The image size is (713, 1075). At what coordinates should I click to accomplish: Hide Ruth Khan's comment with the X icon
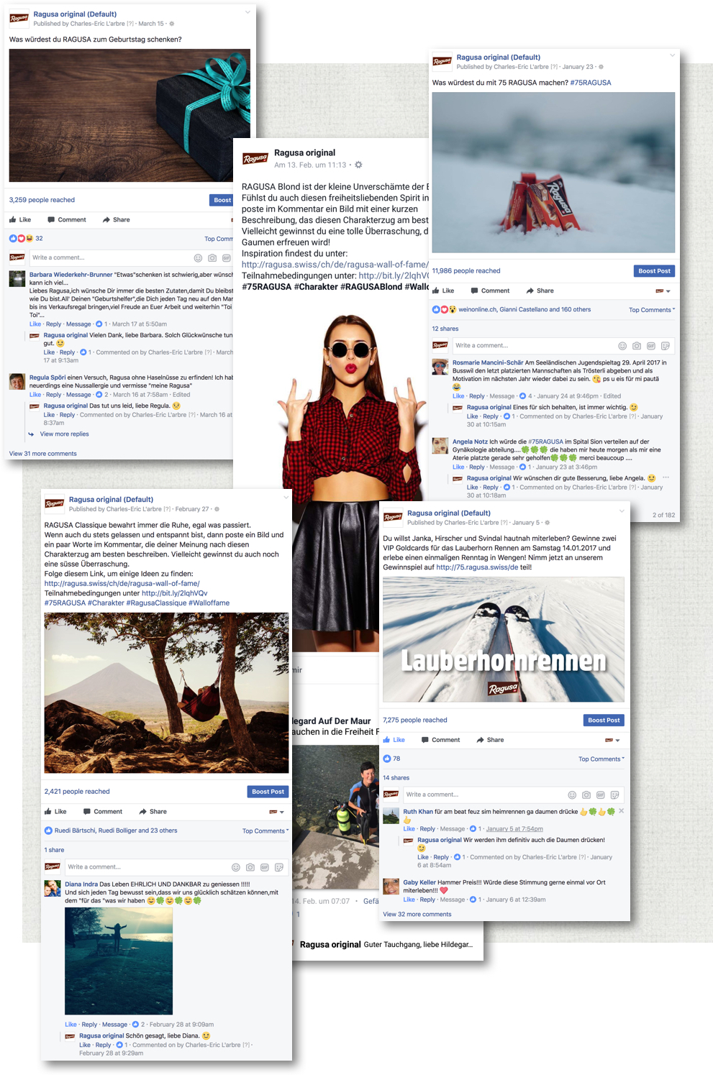tap(622, 811)
